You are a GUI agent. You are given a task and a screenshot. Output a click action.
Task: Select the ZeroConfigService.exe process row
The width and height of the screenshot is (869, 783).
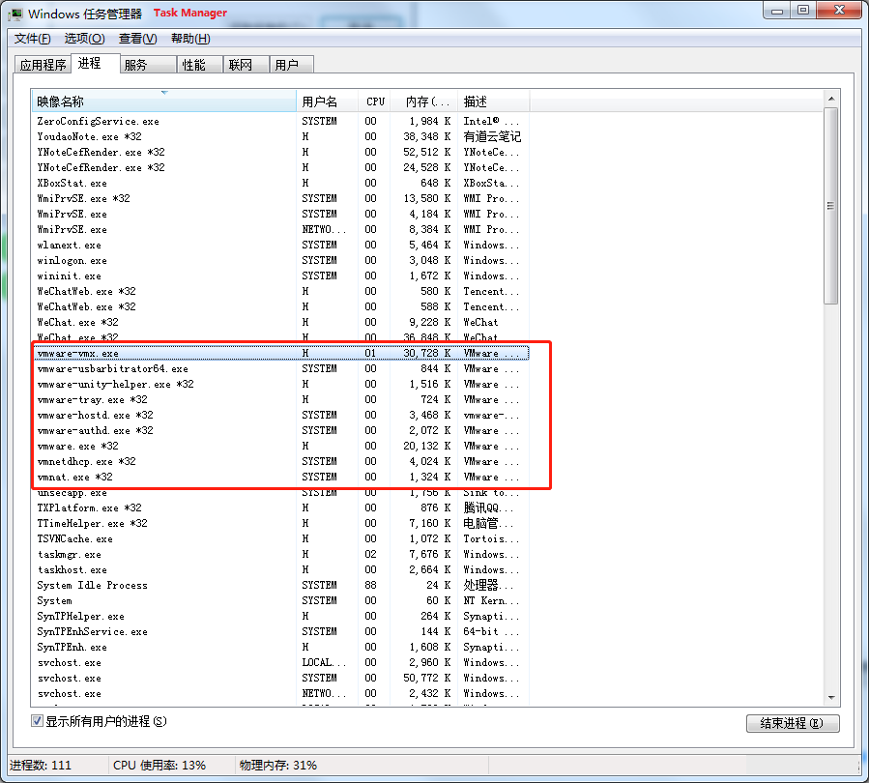280,121
